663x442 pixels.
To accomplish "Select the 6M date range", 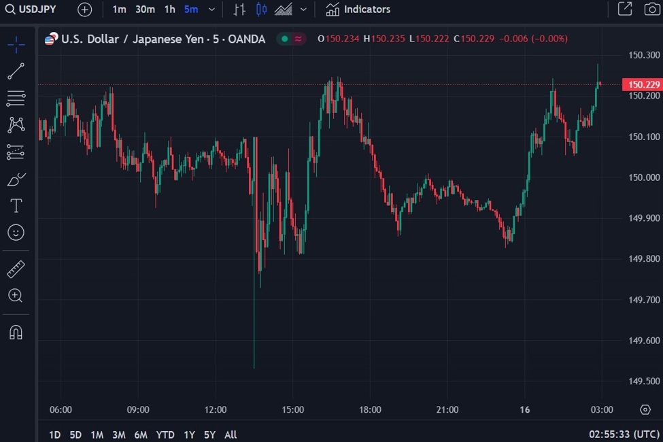I will point(141,435).
